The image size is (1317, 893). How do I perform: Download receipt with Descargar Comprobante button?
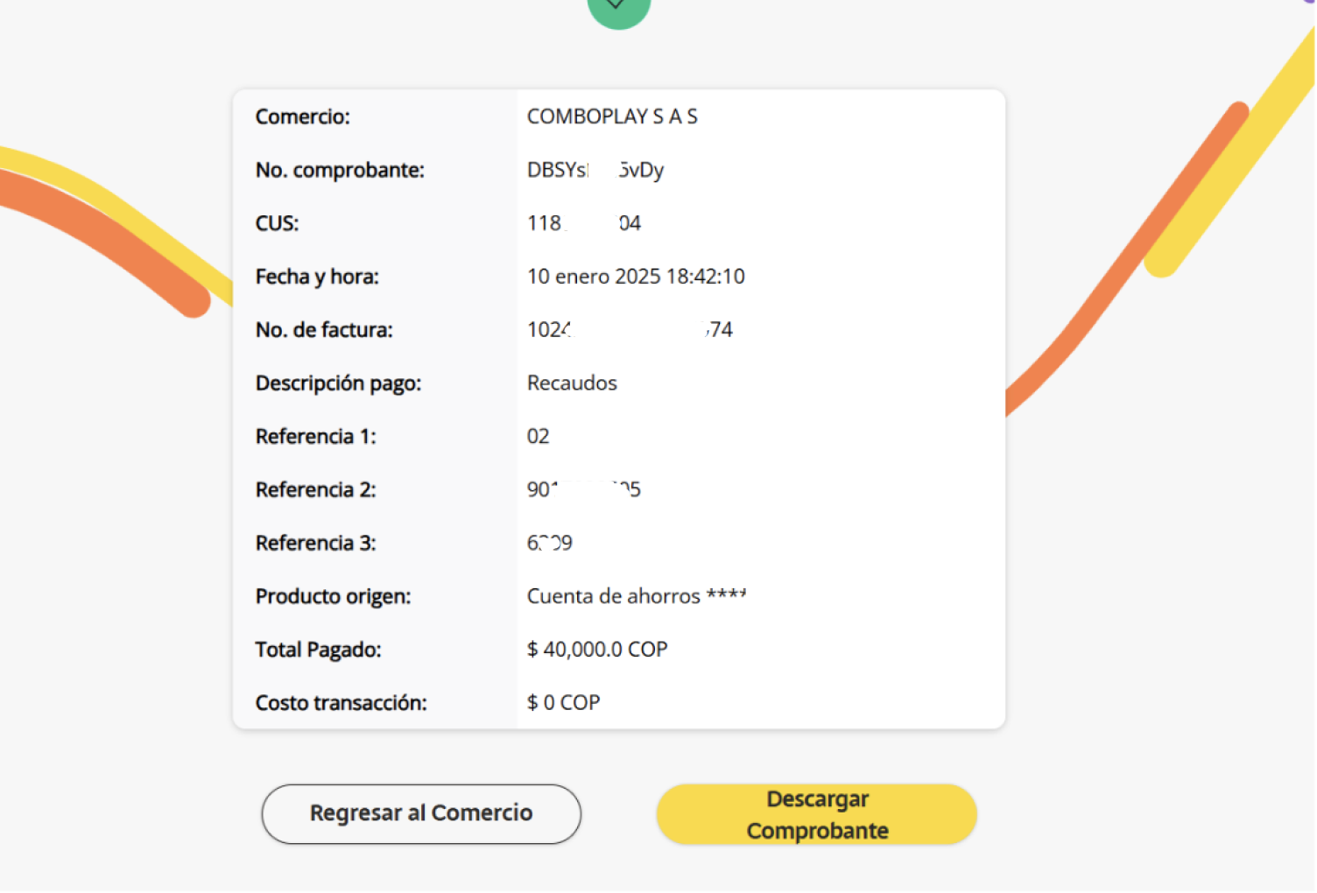point(816,814)
